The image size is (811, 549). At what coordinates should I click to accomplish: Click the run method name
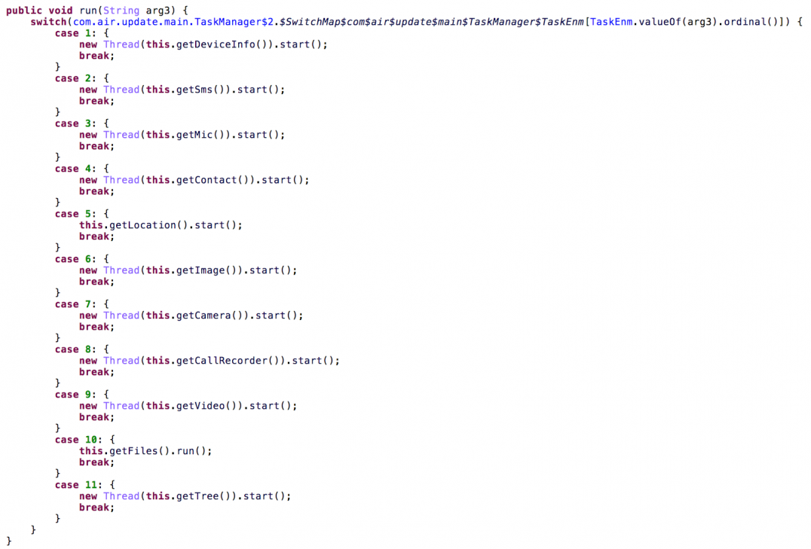click(x=88, y=11)
